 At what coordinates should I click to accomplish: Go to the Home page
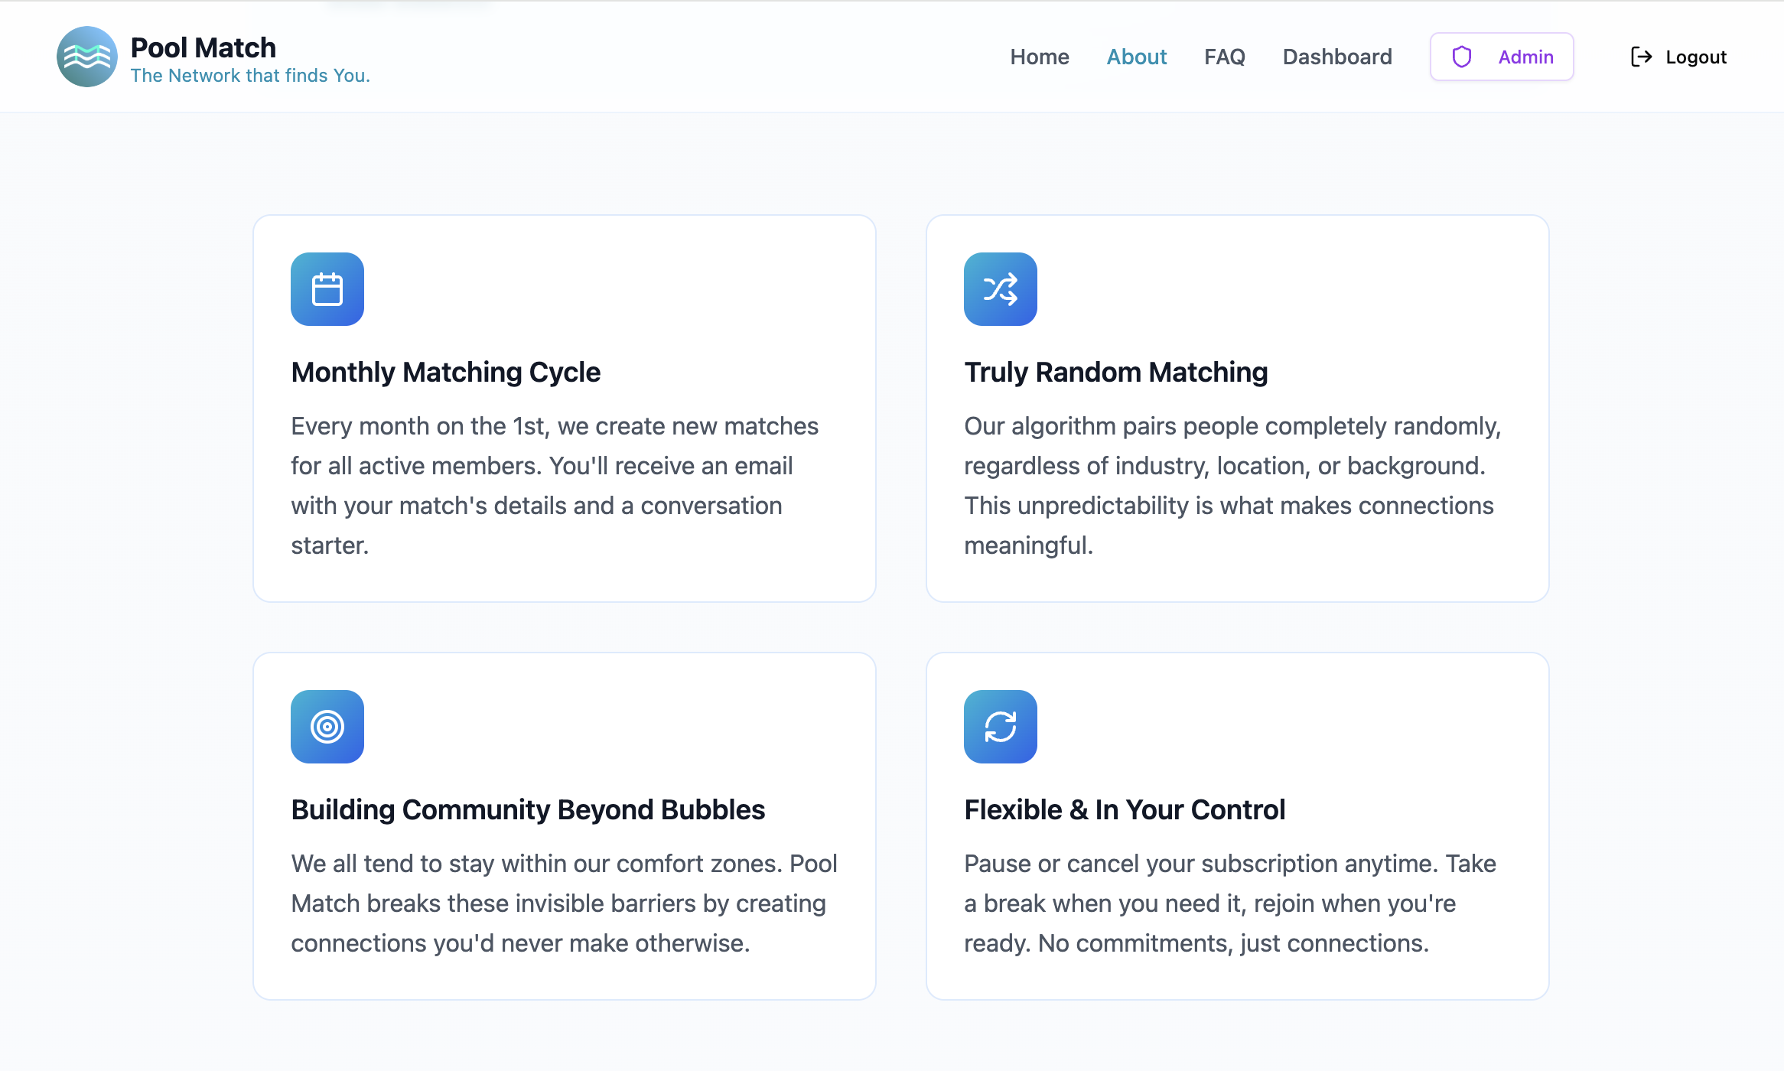click(x=1039, y=57)
